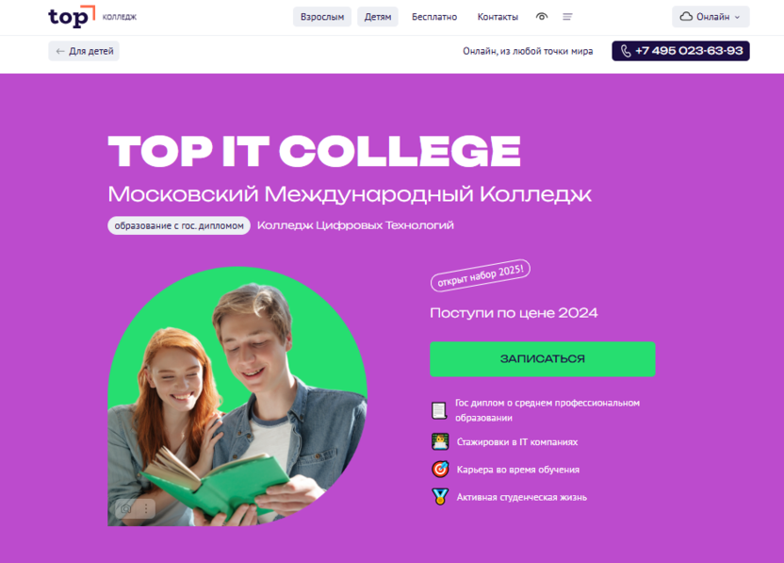Expand the Онлайн dropdown chevron
The height and width of the screenshot is (563, 784).
pos(738,17)
